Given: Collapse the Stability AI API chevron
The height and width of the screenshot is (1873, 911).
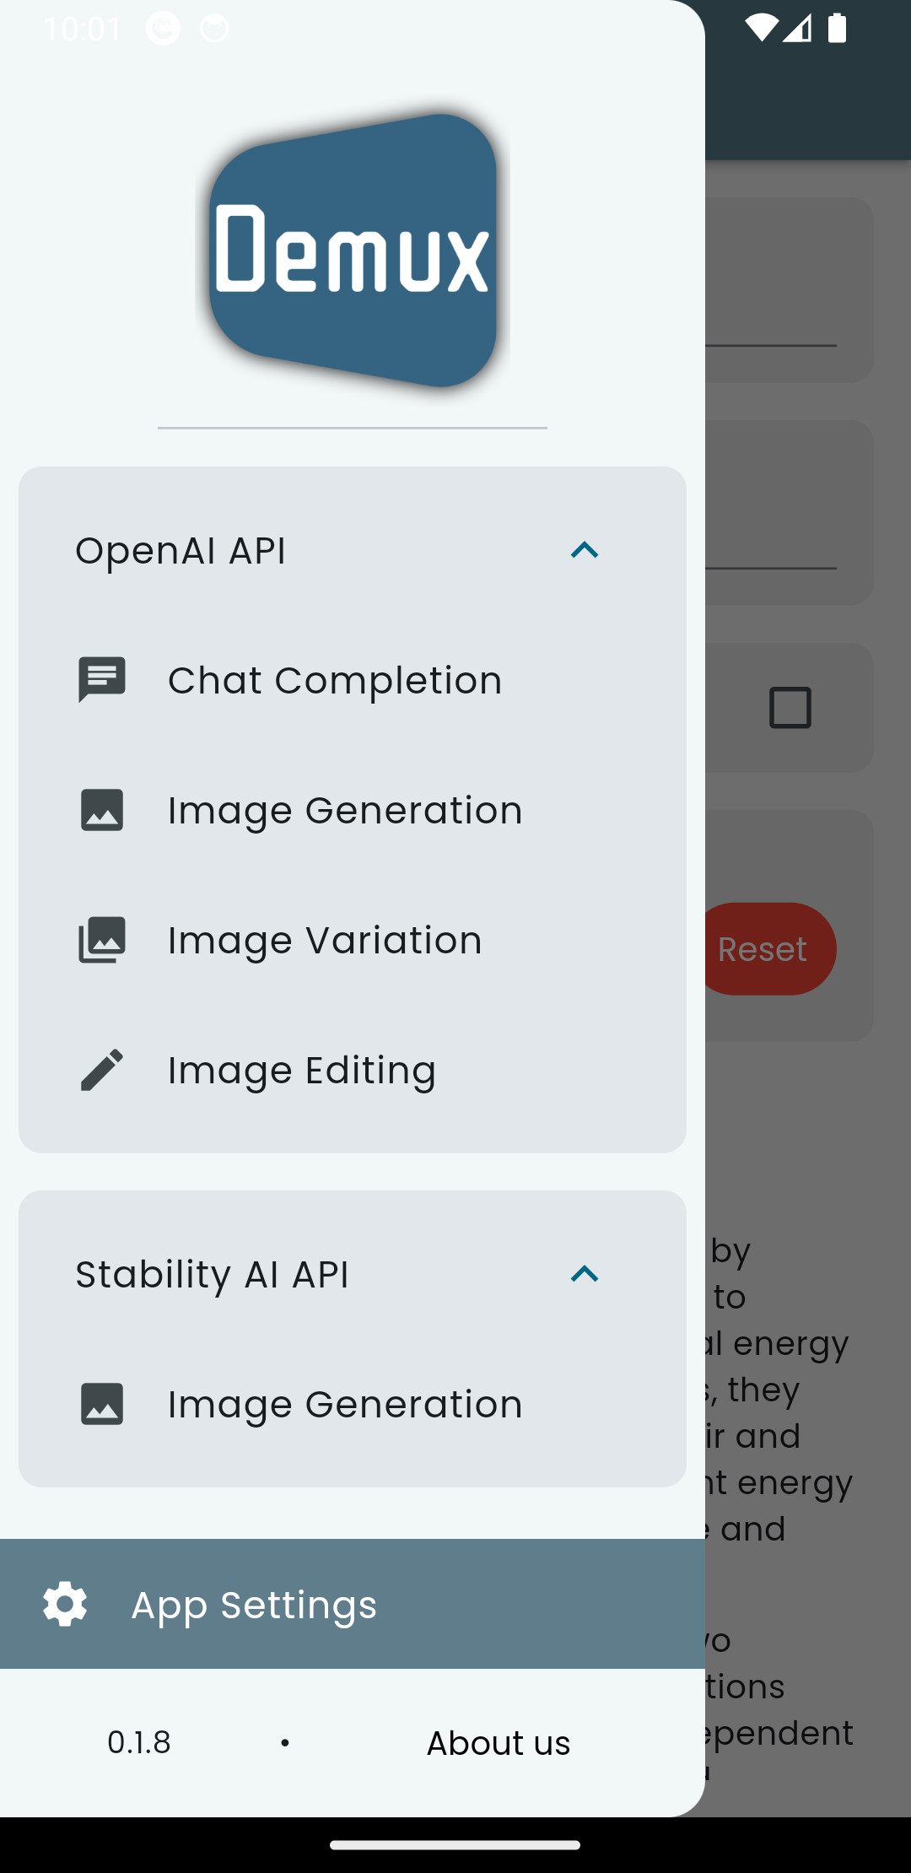Looking at the screenshot, I should click(584, 1274).
